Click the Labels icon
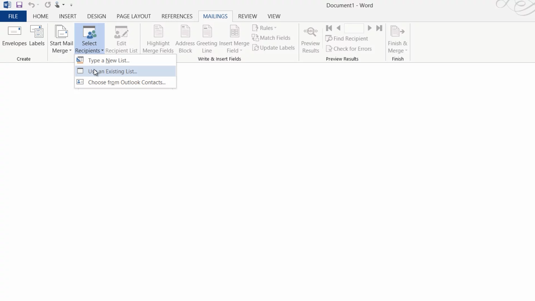535x301 pixels. click(37, 31)
